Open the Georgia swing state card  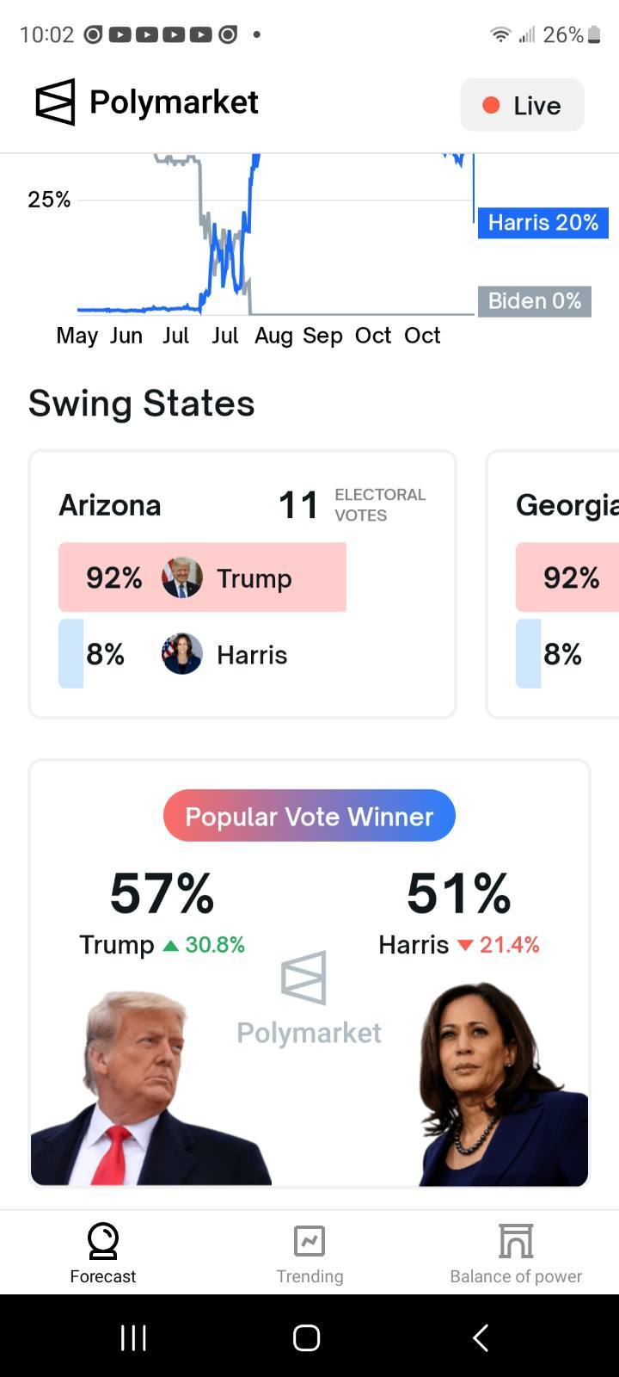pos(553,584)
